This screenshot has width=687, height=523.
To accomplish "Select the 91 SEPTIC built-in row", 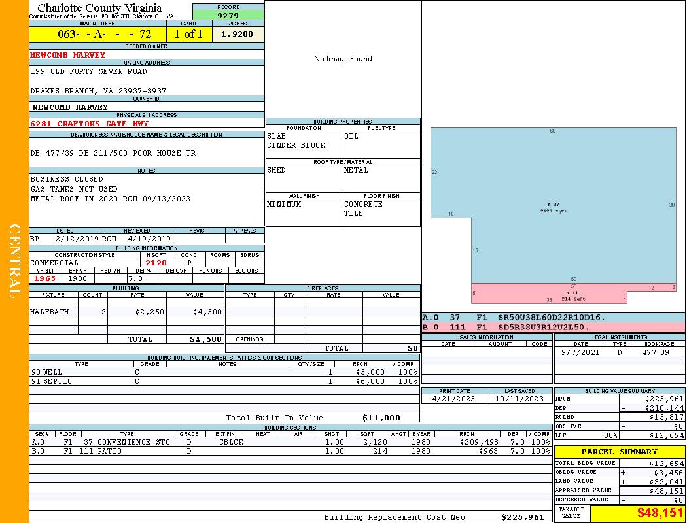I will coord(224,381).
